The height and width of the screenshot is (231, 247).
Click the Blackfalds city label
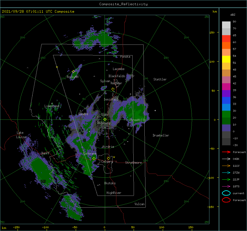[x=117, y=76]
